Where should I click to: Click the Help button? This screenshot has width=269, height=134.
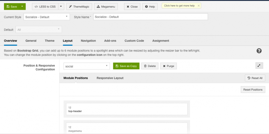pyautogui.click(x=150, y=6)
